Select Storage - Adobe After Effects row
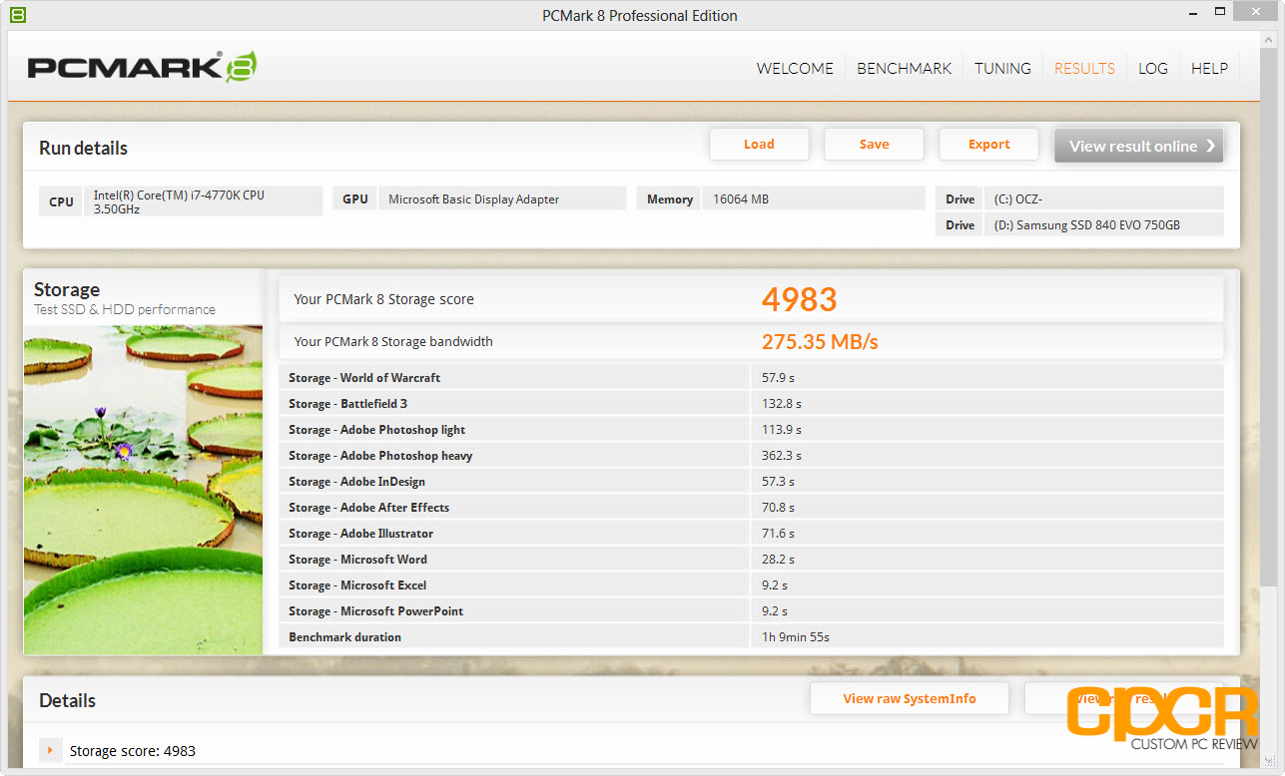This screenshot has width=1285, height=776. pyautogui.click(x=751, y=507)
